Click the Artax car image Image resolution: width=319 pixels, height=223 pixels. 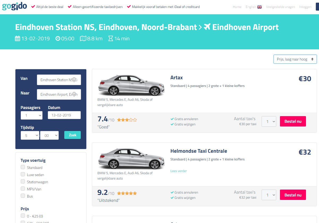pos(131,85)
